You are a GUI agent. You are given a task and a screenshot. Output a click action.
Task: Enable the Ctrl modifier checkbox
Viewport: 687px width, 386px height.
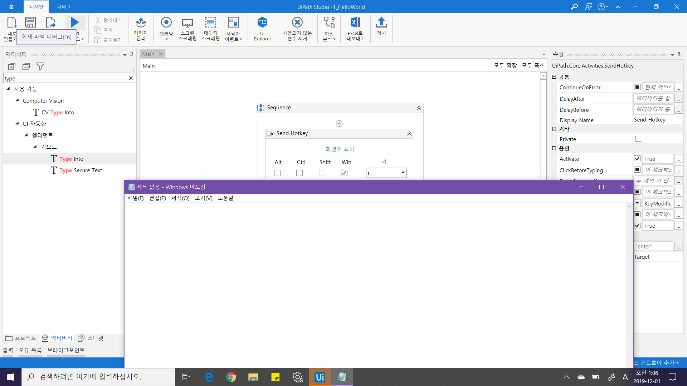pos(299,173)
